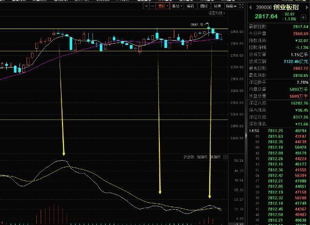Image resolution: width=310 pixels, height=225 pixels.
Task: Click the plus zoom-in icon in chart toolbar
Action: click(146, 6)
